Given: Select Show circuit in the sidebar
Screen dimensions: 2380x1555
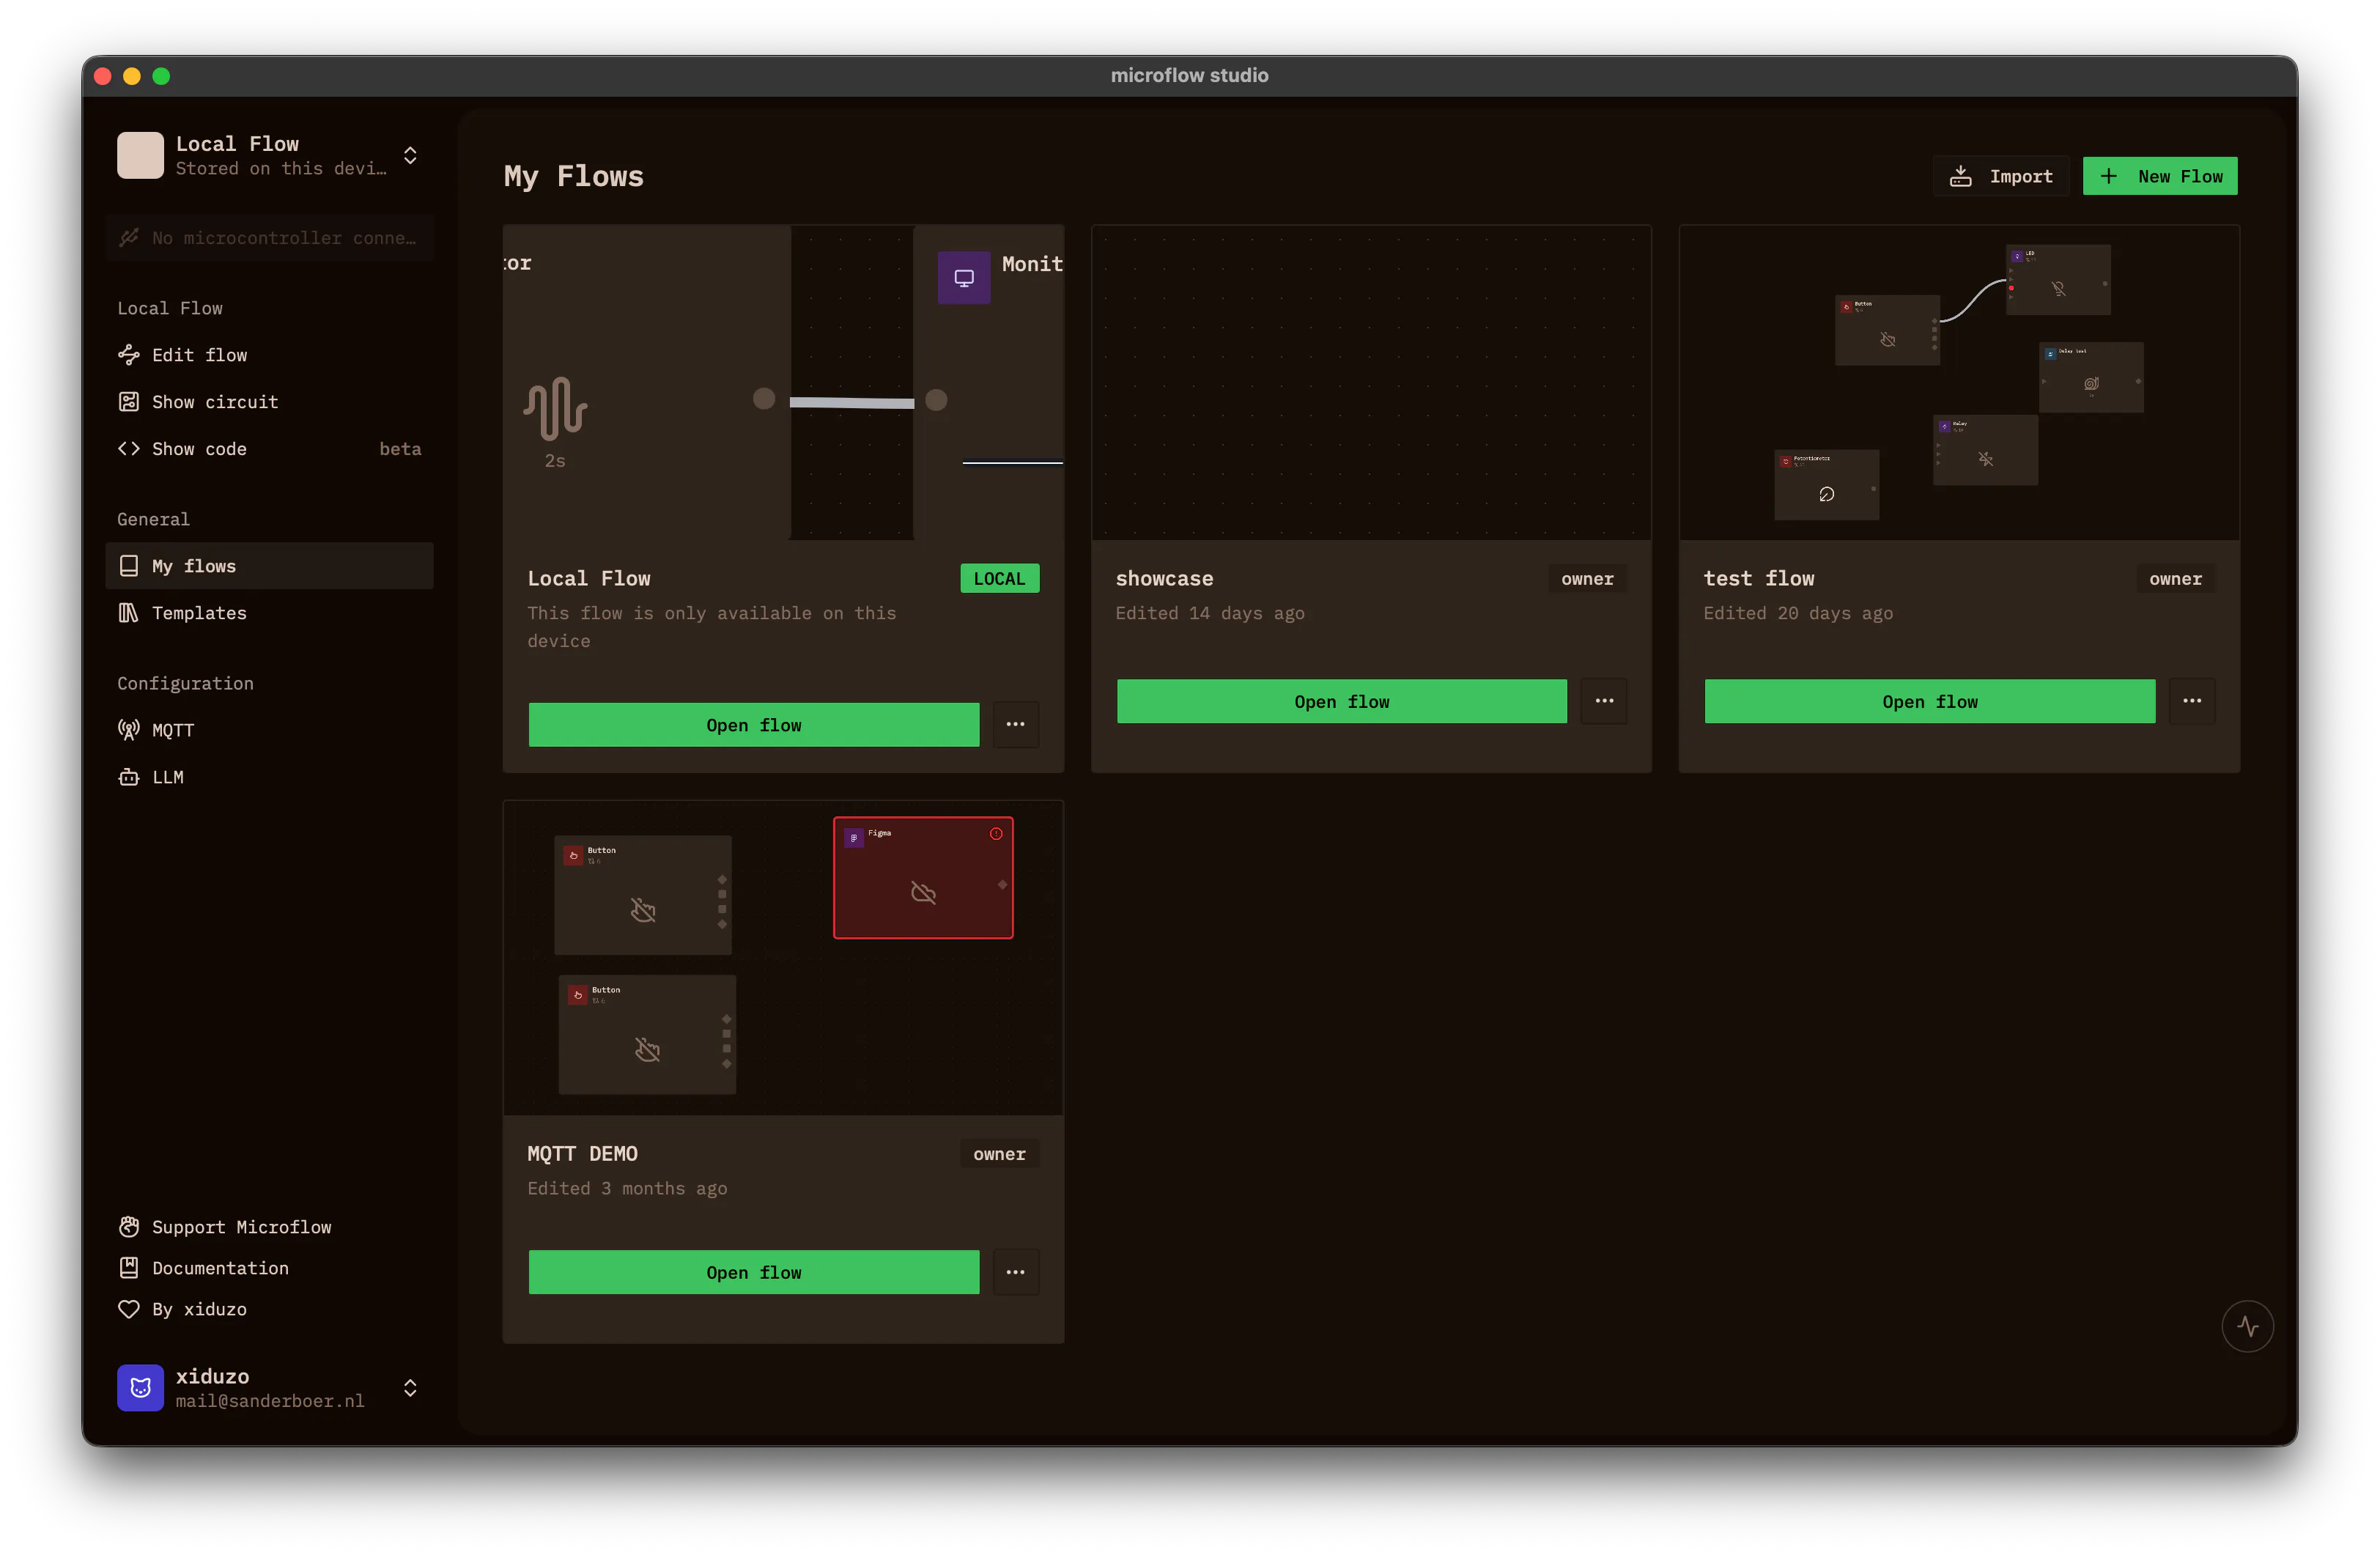Looking at the screenshot, I should [x=269, y=402].
